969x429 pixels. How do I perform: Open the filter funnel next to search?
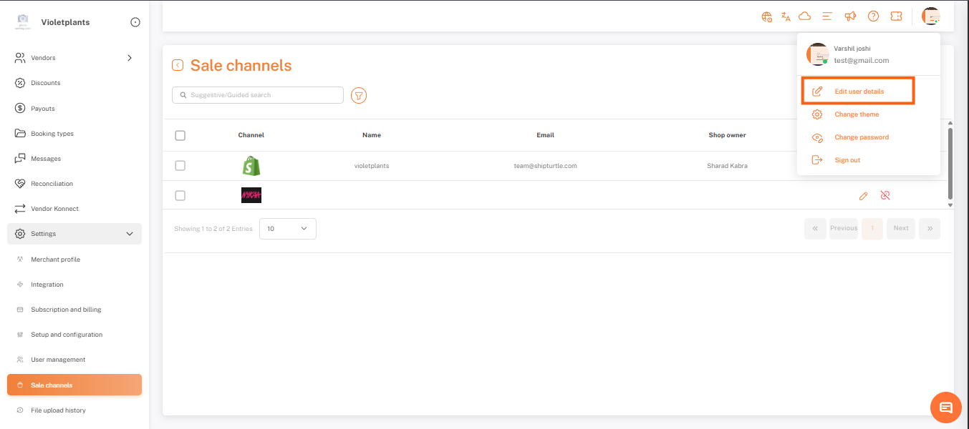[x=359, y=95]
